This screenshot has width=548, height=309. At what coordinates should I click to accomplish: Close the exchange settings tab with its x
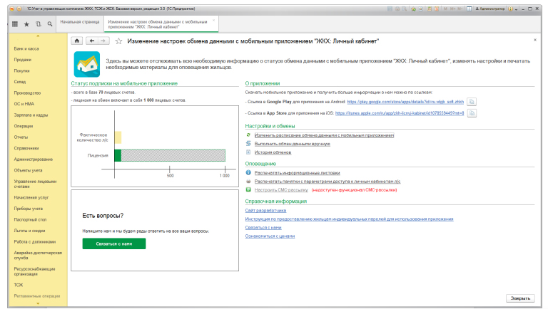coord(214,20)
